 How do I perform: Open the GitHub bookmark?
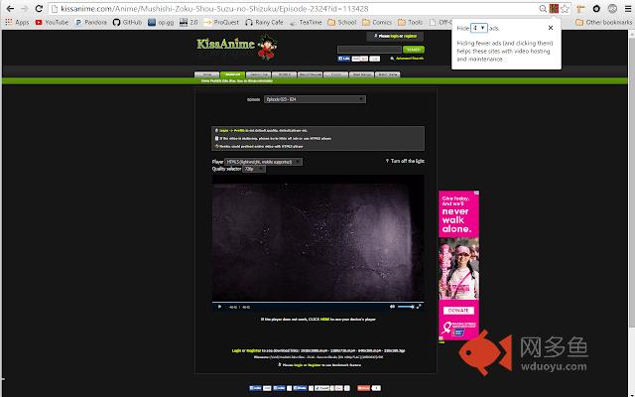click(x=127, y=22)
